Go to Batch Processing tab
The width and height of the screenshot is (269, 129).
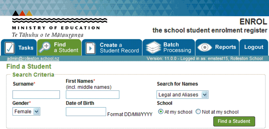pos(169,47)
